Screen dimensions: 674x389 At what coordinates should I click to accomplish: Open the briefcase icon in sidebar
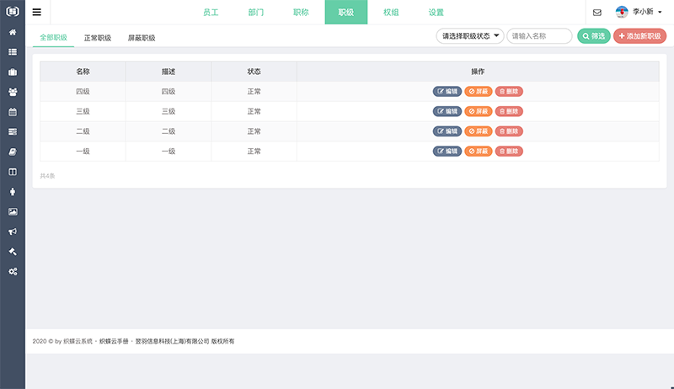point(13,72)
